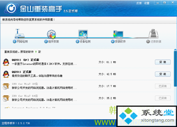Image resolution: width=177 pixels, height=127 pixels.
Task: Click 已安装 button for IE9 64位
Action: [163, 98]
